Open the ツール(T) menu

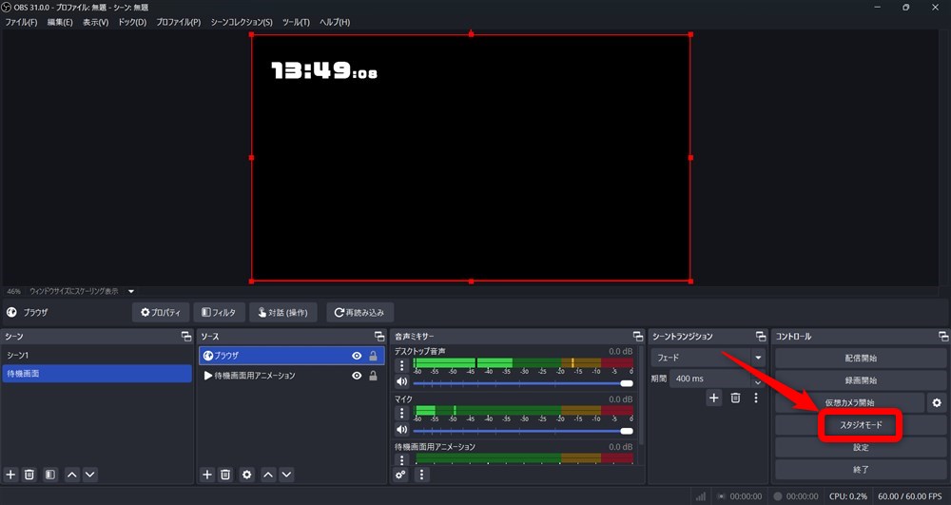click(296, 22)
